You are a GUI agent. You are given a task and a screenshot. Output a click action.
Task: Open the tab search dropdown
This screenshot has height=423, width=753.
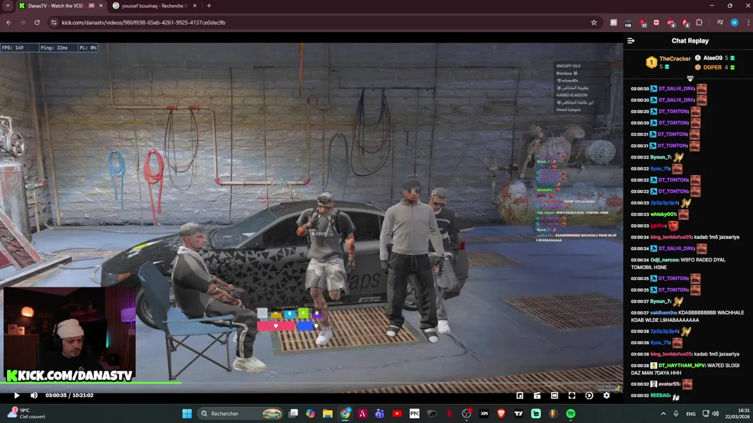pos(8,6)
